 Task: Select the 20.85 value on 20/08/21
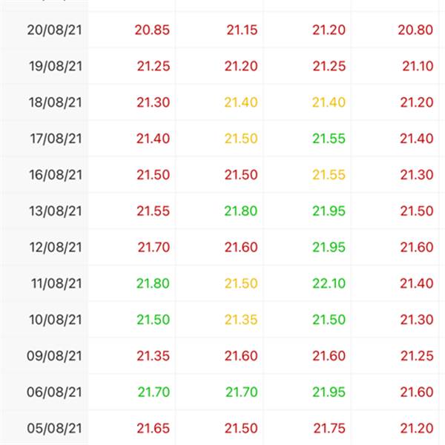tap(152, 30)
